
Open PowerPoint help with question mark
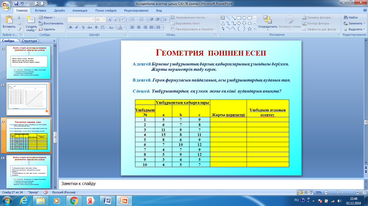tap(365, 10)
